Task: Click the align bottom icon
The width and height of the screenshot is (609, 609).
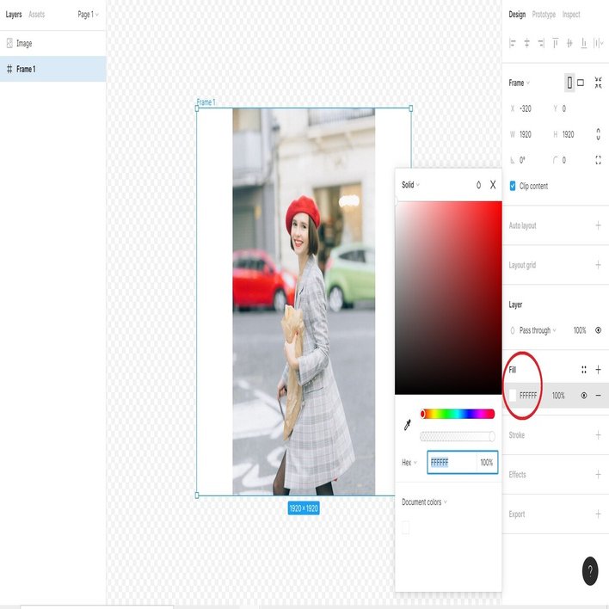Action: pyautogui.click(x=584, y=43)
